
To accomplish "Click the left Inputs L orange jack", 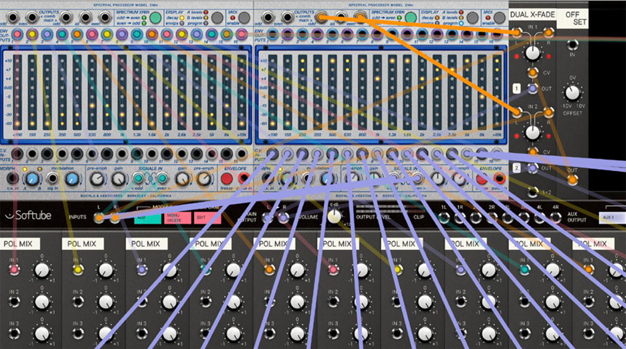I will pos(98,218).
